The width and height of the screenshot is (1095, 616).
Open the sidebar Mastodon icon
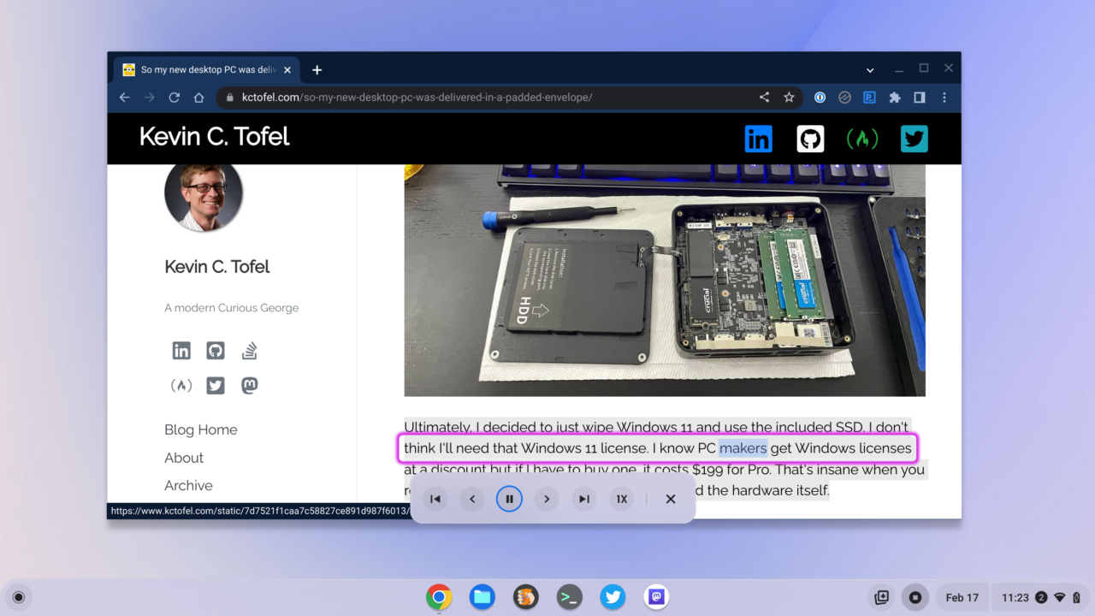249,386
